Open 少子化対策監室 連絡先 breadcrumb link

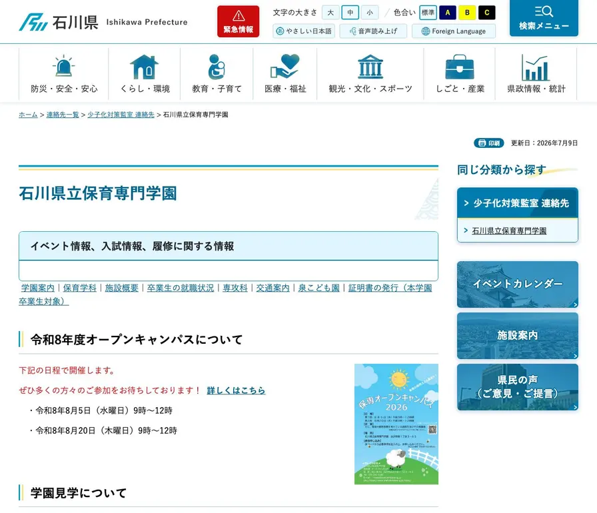pos(121,115)
